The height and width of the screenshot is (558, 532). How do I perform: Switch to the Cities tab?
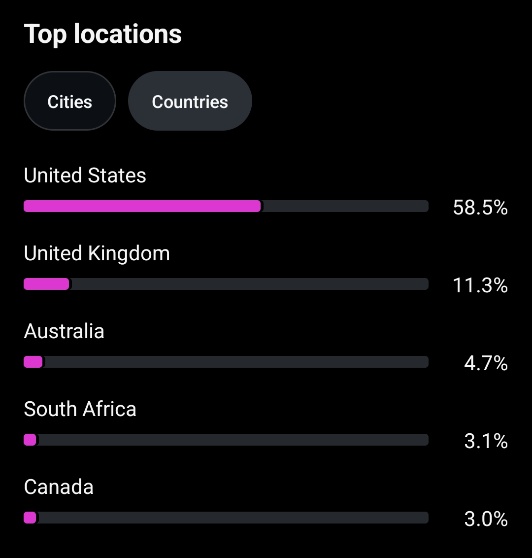coord(69,102)
